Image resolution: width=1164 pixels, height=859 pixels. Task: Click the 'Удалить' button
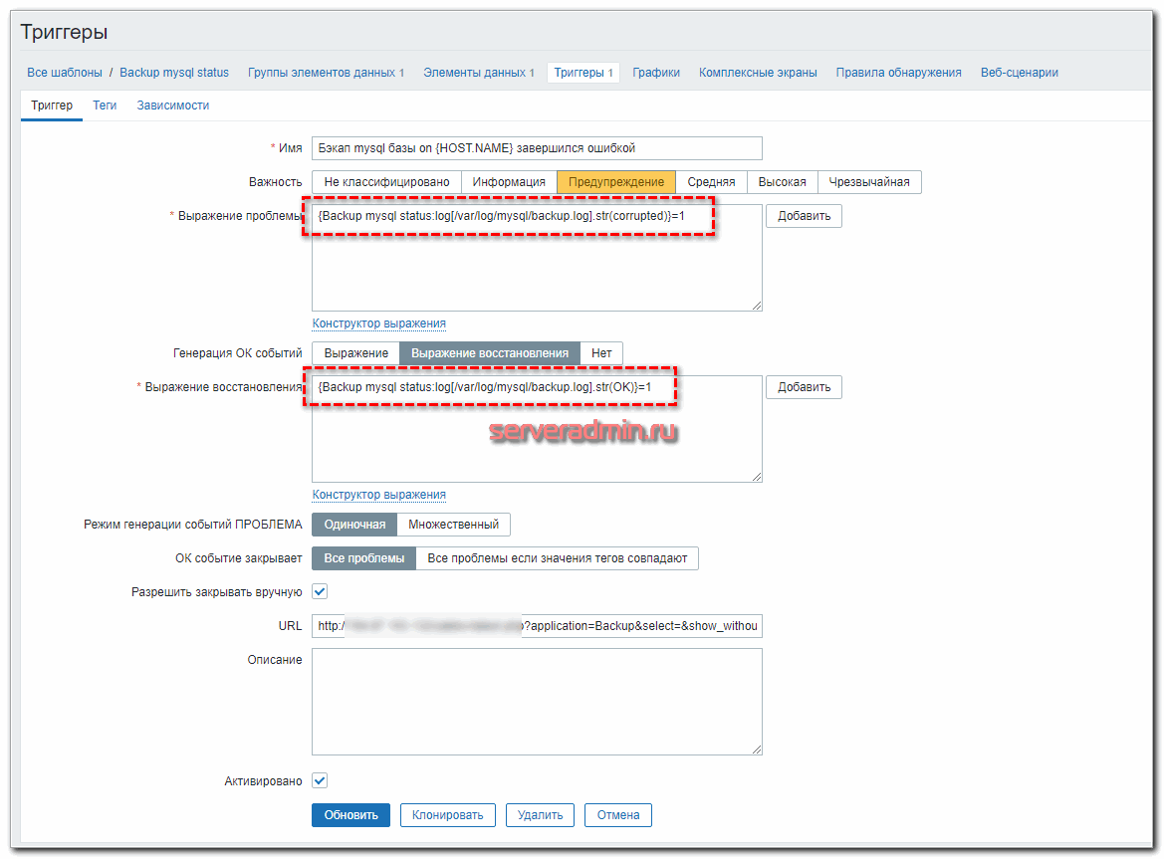coord(540,815)
